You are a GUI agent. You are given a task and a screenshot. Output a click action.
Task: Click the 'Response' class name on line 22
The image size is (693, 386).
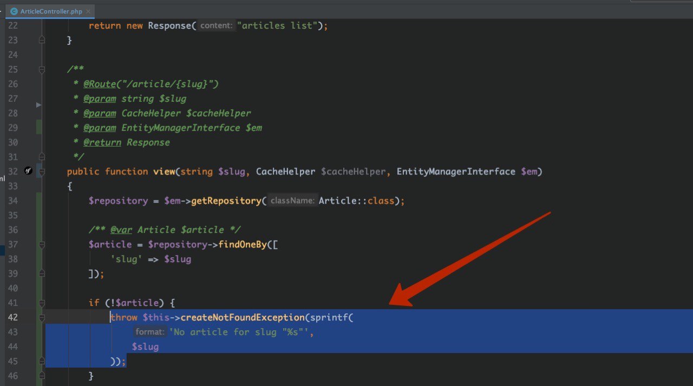click(x=169, y=25)
